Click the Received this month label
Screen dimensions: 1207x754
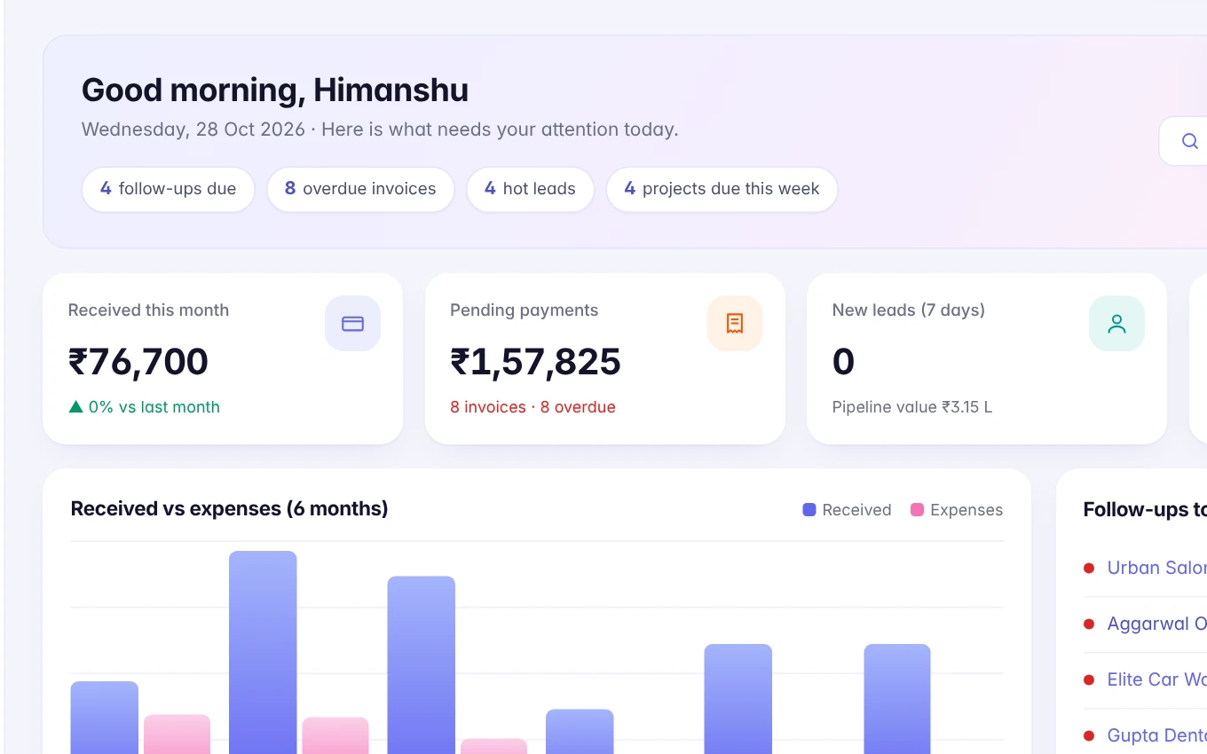148,310
